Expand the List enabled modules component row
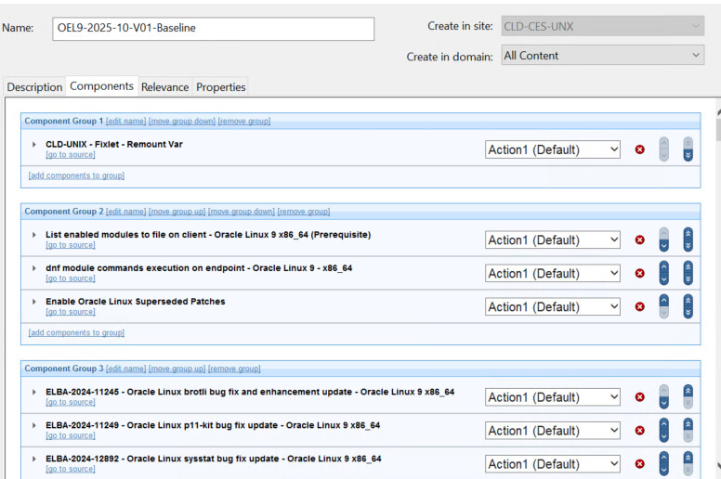The width and height of the screenshot is (721, 479). 34,236
